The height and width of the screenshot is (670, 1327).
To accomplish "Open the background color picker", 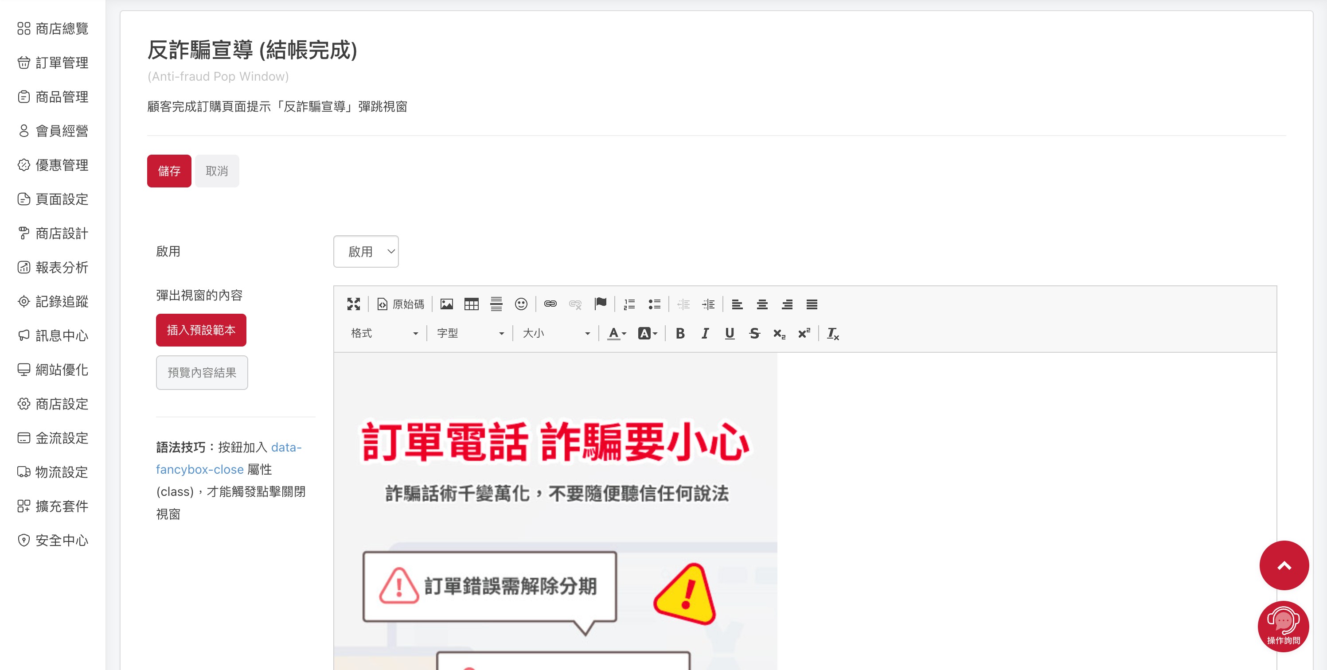I will (x=648, y=333).
